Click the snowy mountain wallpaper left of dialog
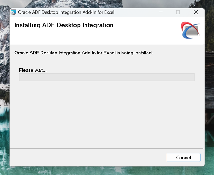This screenshot has width=214, height=175. click(4, 63)
